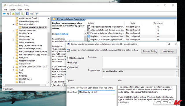
Task: Click the description pane collapse chevron
Action: (x=85, y=34)
